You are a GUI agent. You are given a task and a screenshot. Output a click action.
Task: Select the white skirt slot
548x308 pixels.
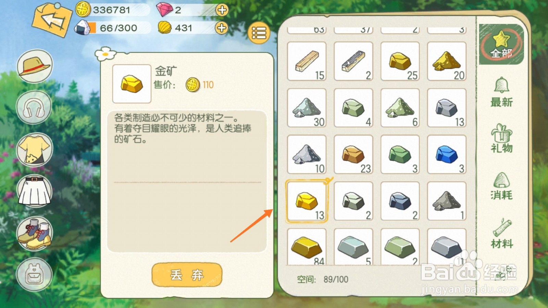35,191
